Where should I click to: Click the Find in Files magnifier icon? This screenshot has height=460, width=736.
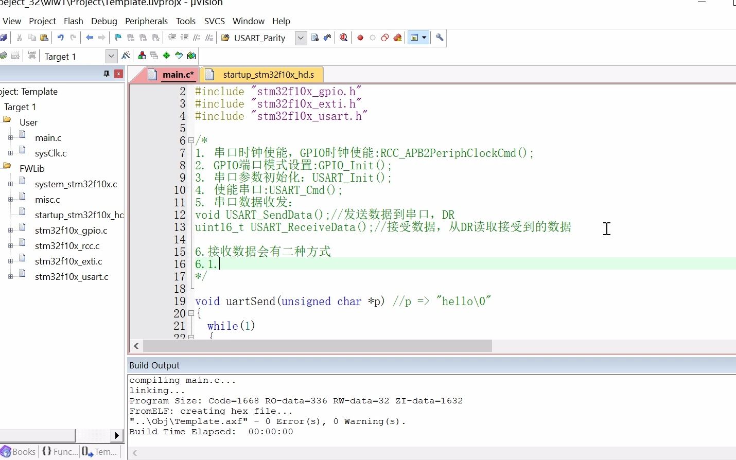pyautogui.click(x=315, y=37)
